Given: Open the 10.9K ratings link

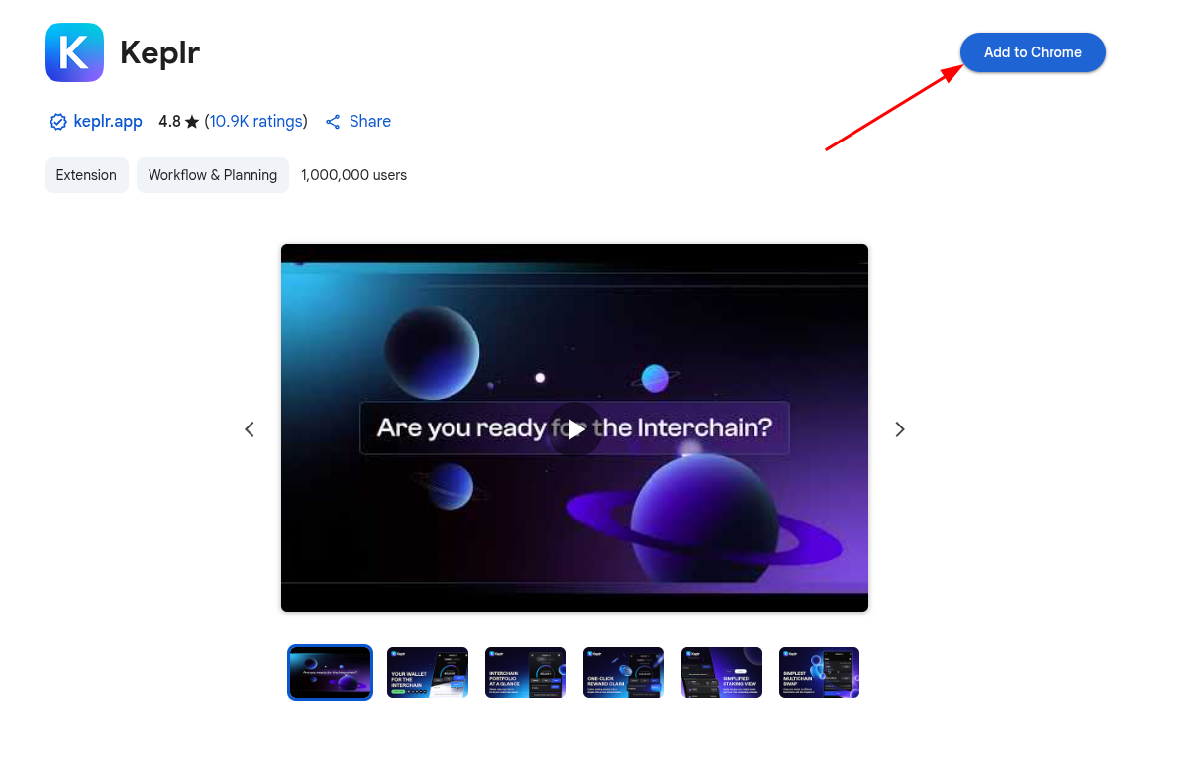Looking at the screenshot, I should pos(255,122).
